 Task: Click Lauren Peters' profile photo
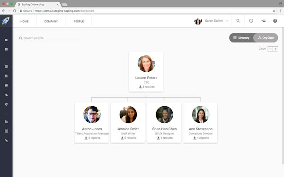coord(146,64)
